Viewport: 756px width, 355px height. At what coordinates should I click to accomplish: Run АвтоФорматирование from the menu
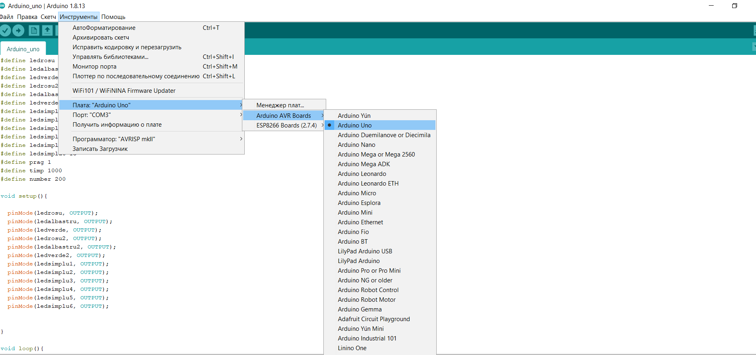click(152, 28)
